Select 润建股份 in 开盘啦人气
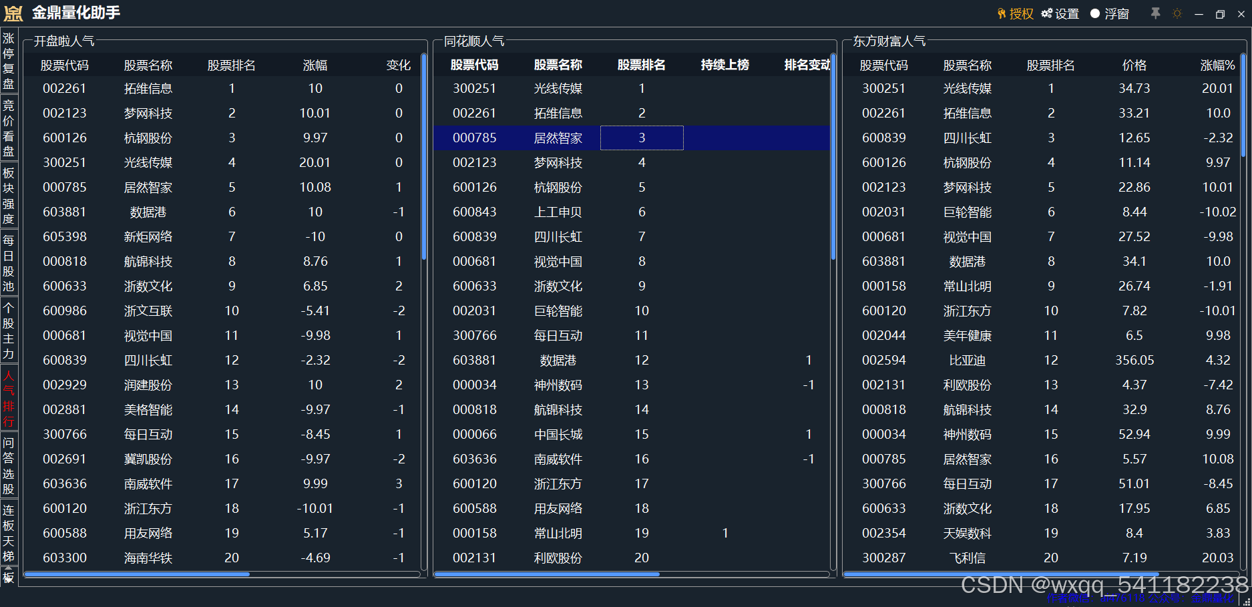This screenshot has height=607, width=1252. (148, 385)
